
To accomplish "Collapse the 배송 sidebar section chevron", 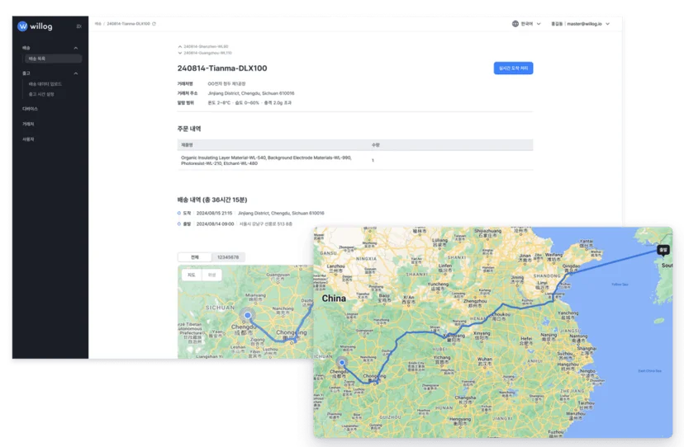I will pyautogui.click(x=76, y=48).
